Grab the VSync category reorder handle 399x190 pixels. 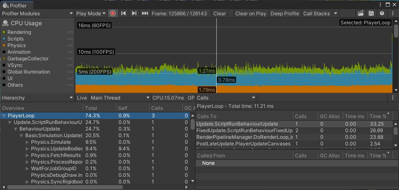pyautogui.click(x=70, y=65)
